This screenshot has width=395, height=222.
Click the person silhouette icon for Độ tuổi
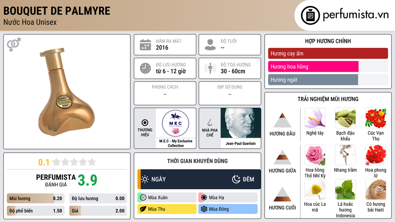pos(210,45)
